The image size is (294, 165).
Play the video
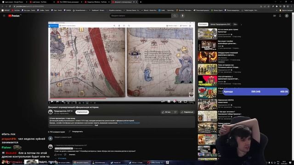pos(52,101)
